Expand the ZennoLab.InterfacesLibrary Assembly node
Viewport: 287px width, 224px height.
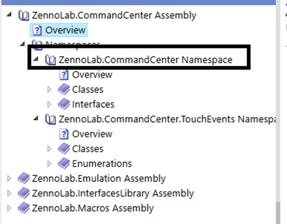coord(9,194)
